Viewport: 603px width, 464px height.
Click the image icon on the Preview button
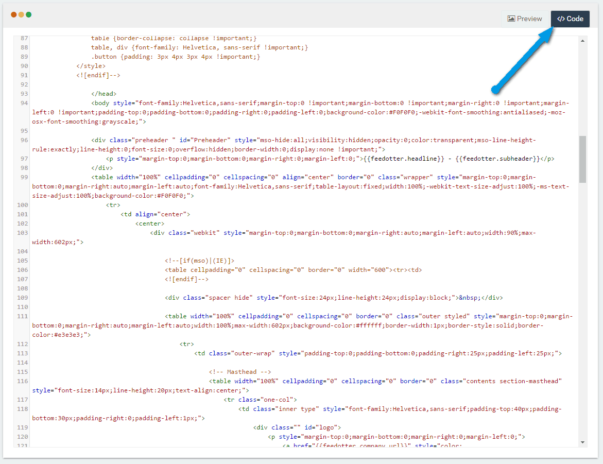(510, 19)
